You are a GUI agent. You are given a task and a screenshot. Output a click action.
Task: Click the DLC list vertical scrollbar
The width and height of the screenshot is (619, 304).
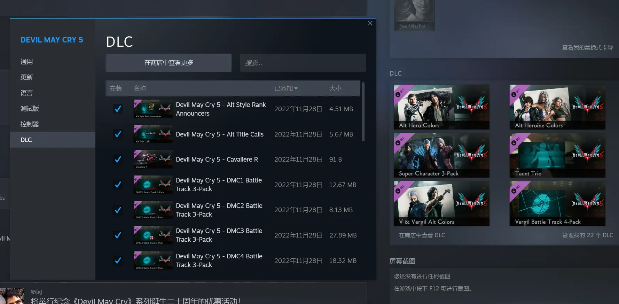coord(363,111)
